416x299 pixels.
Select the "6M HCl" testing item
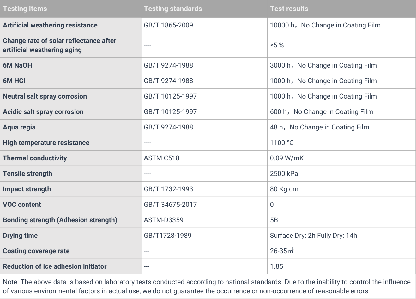point(14,81)
